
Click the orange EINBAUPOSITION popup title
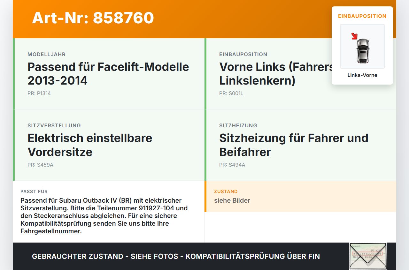pos(362,16)
